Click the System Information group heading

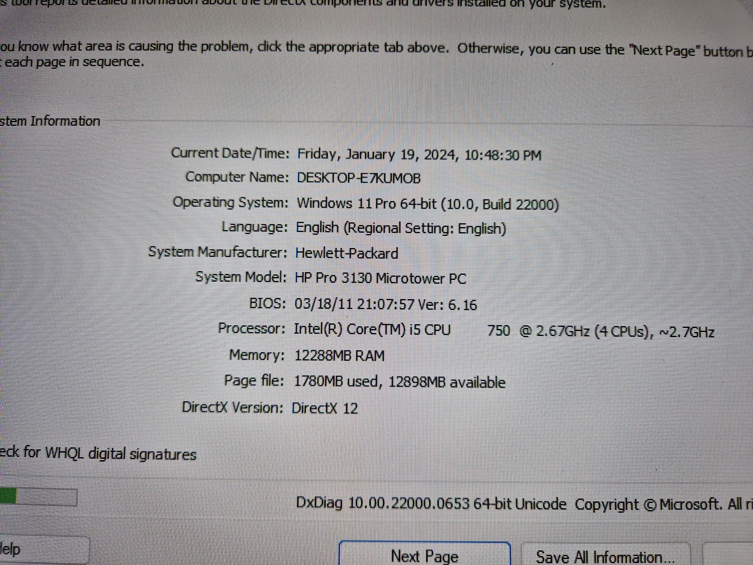point(50,121)
